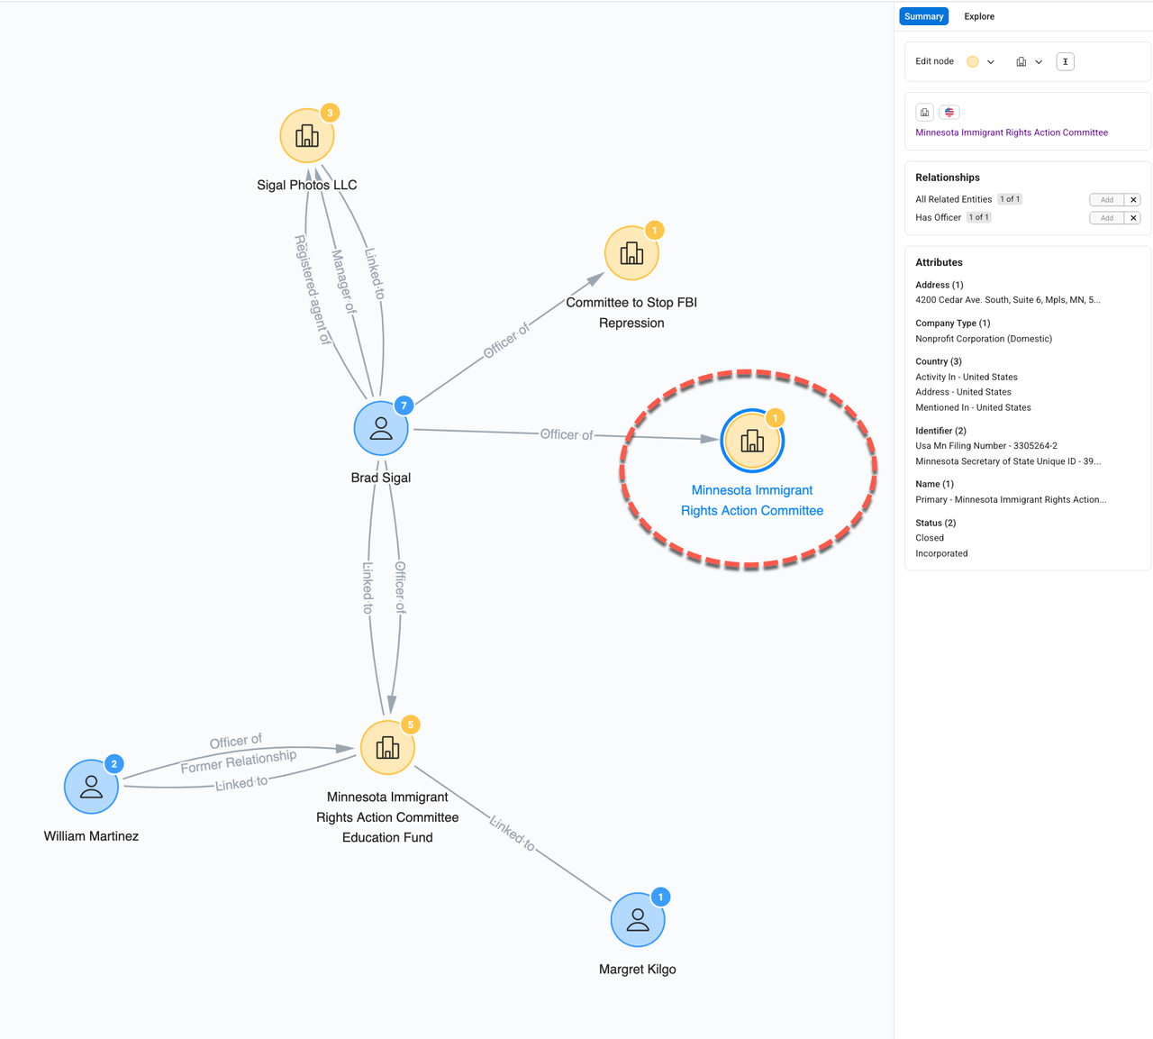Click the Sigal Photos LLC company node
The image size is (1153, 1039).
pos(306,136)
